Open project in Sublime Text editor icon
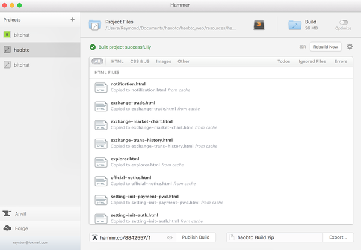 point(259,25)
